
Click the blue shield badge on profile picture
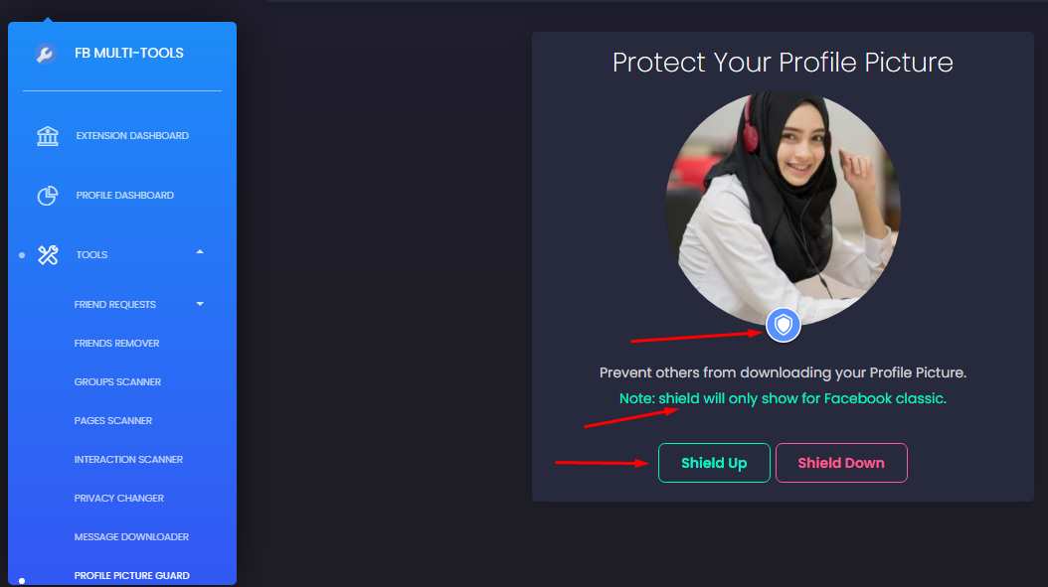click(x=784, y=325)
